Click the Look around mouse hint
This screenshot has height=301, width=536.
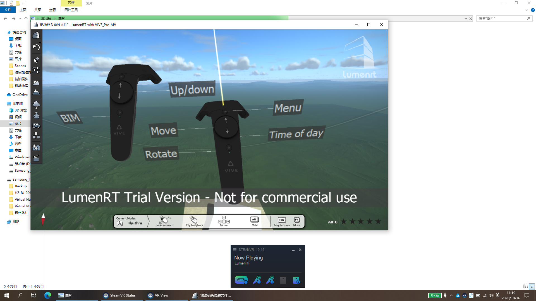[164, 221]
